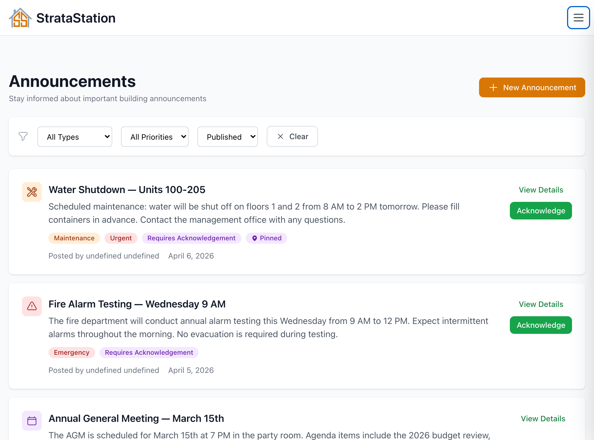Click the pin icon in Pinned badge

[255, 238]
